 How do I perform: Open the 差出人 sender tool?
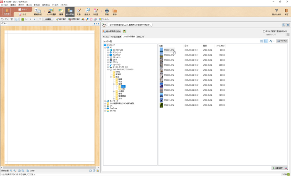click(x=87, y=11)
